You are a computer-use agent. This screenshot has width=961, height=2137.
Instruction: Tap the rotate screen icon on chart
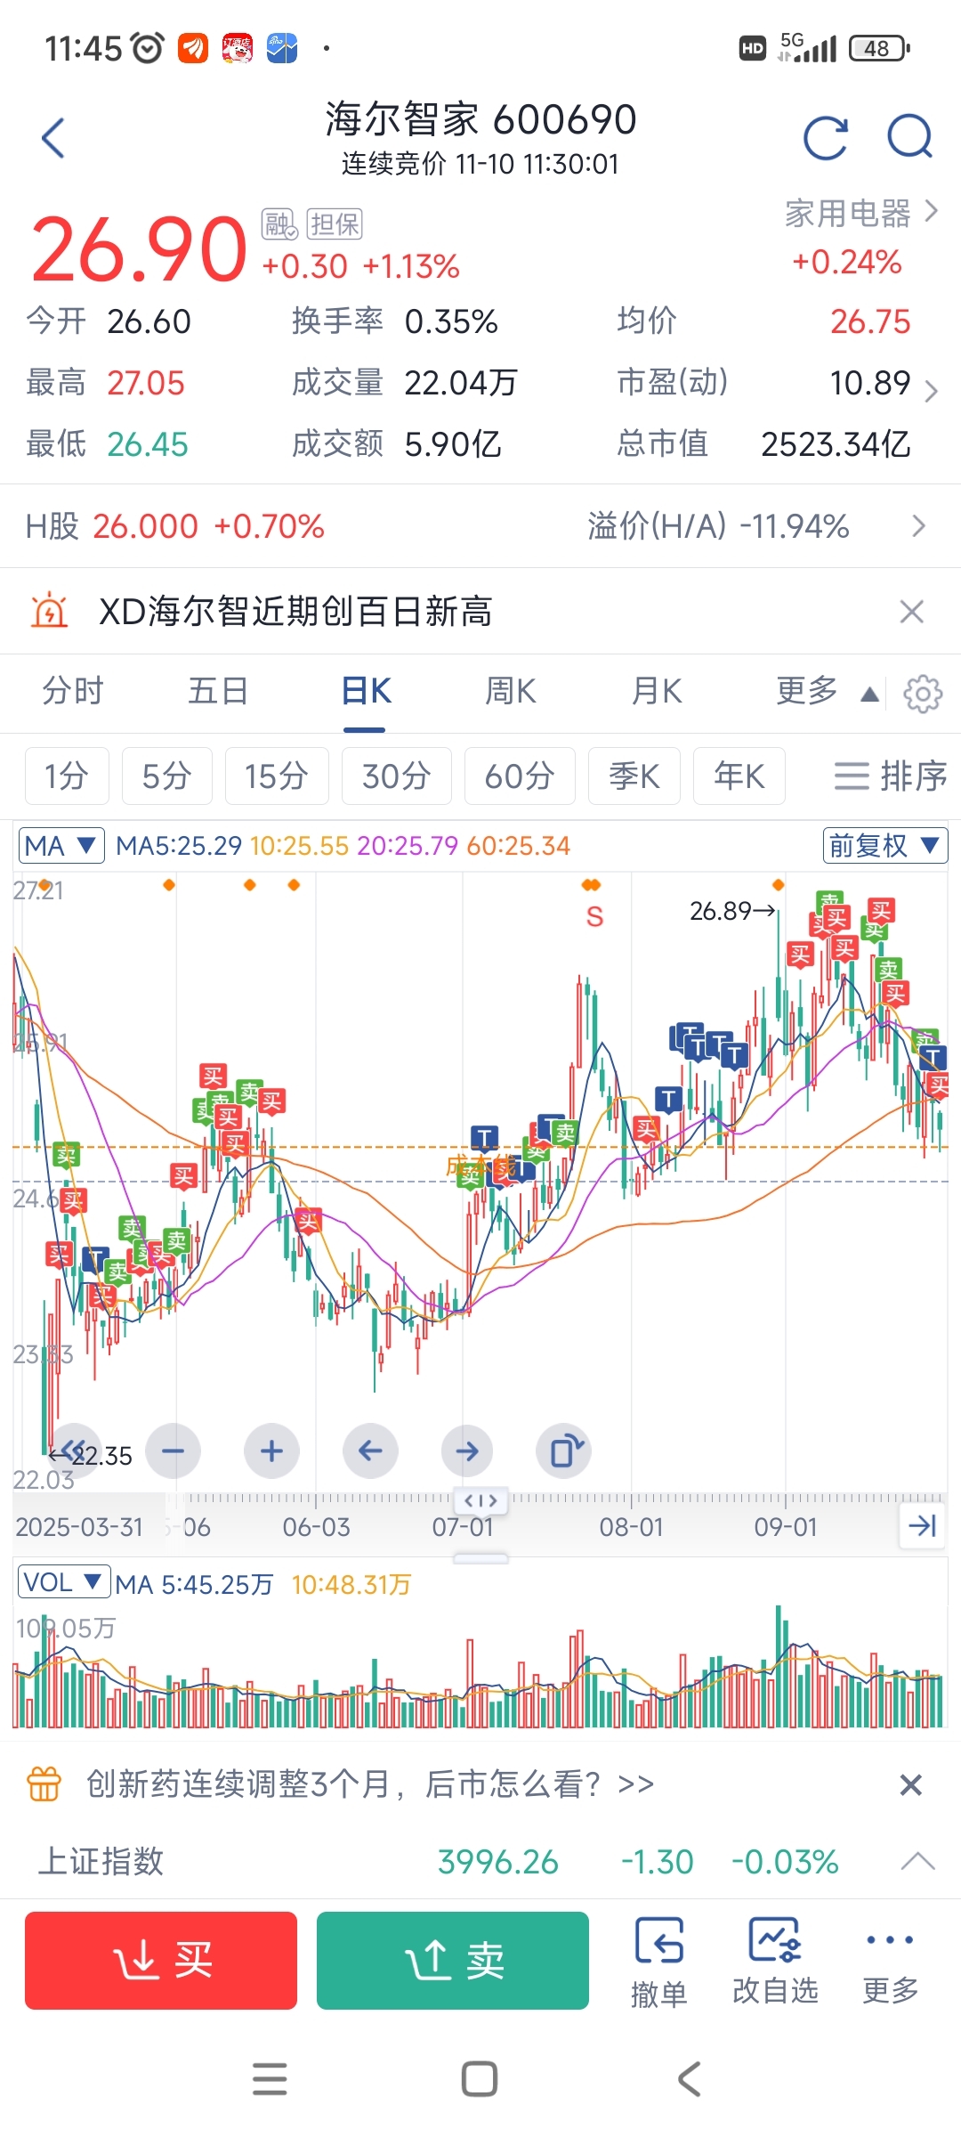coord(565,1451)
